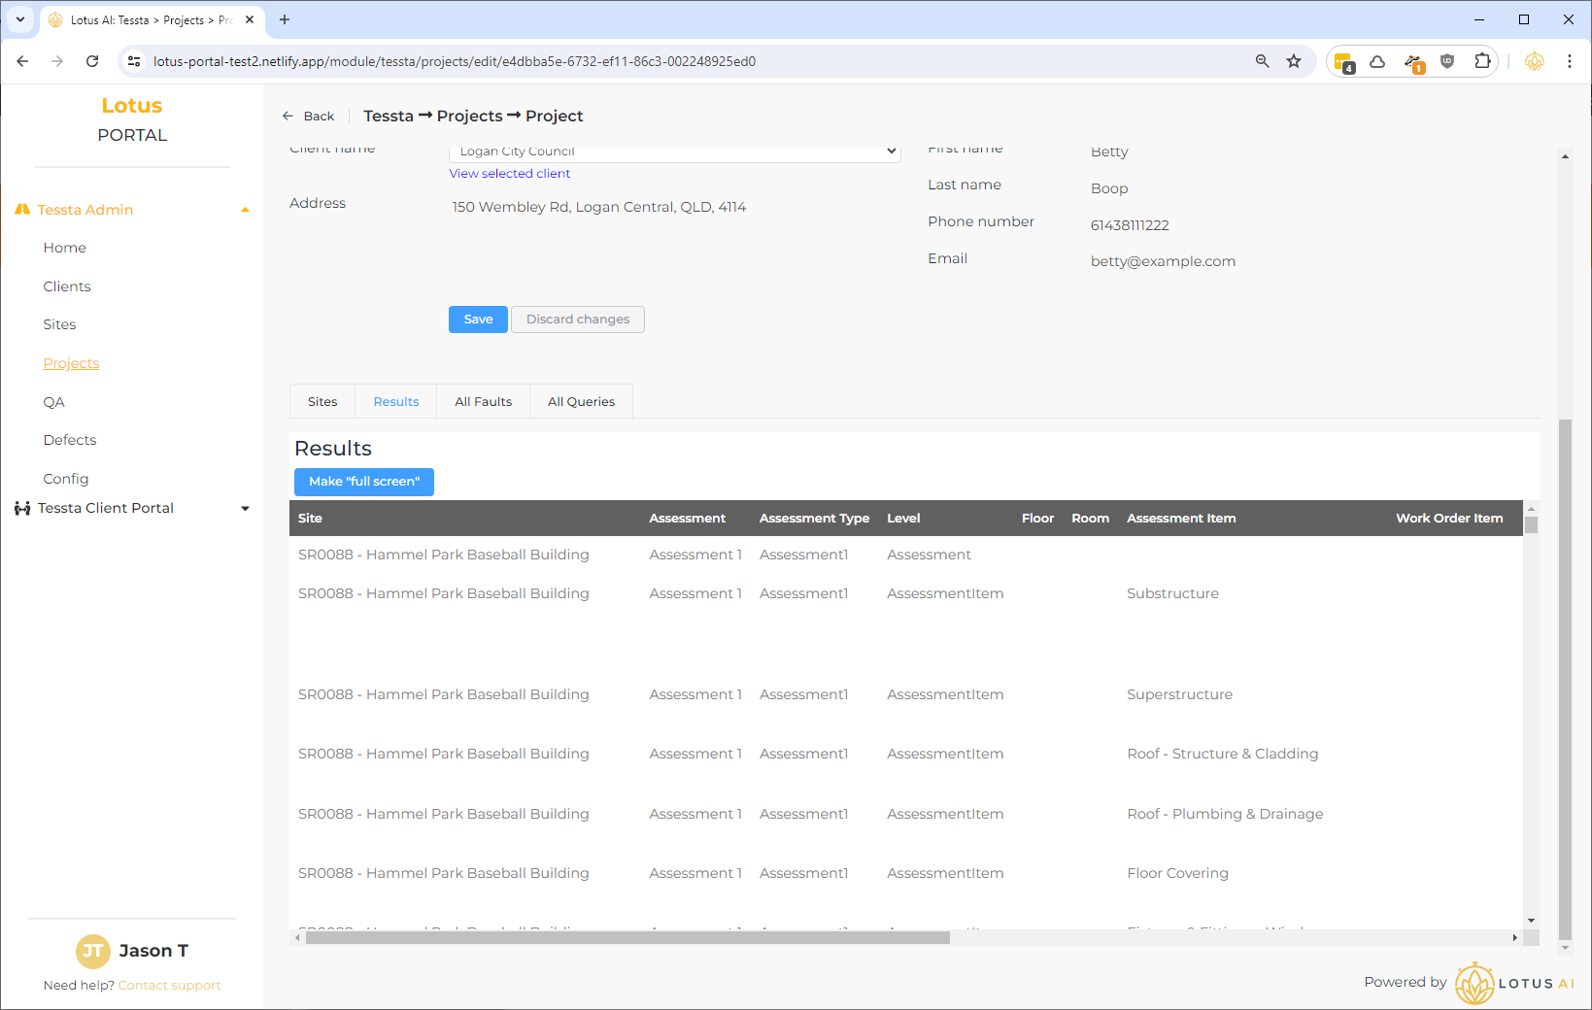Screen dimensions: 1592x1010
Task: Click the zoom magnifier in address bar
Action: tap(1262, 61)
